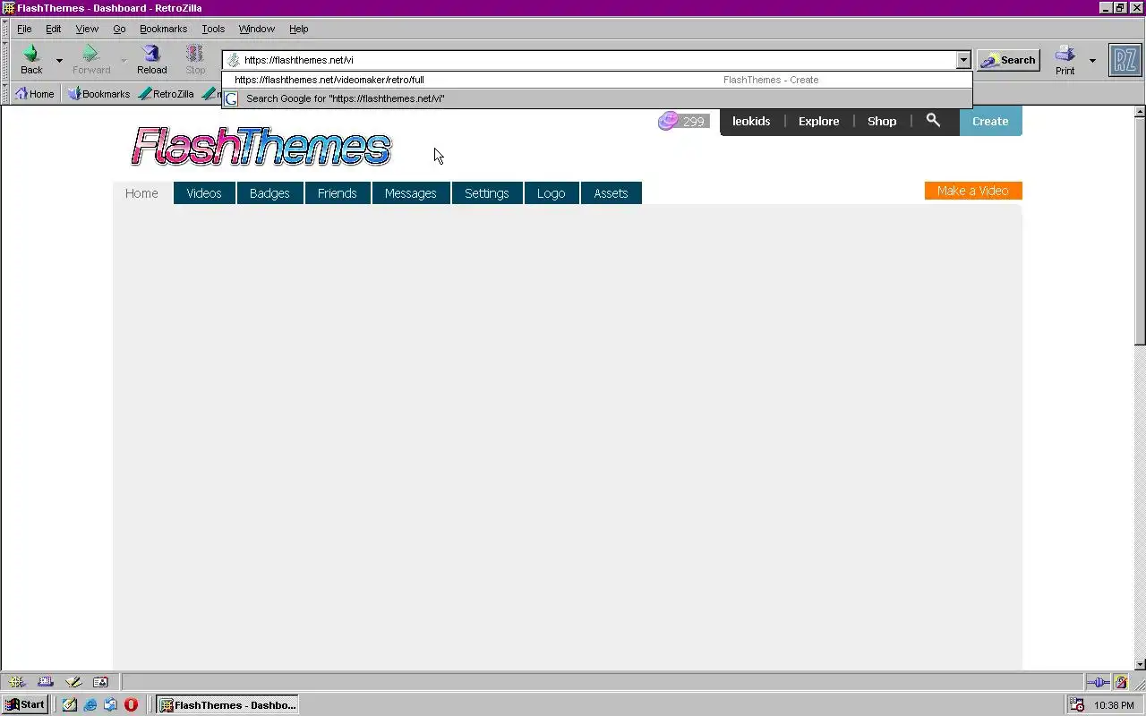
Task: Open the Help menu
Action: (298, 29)
